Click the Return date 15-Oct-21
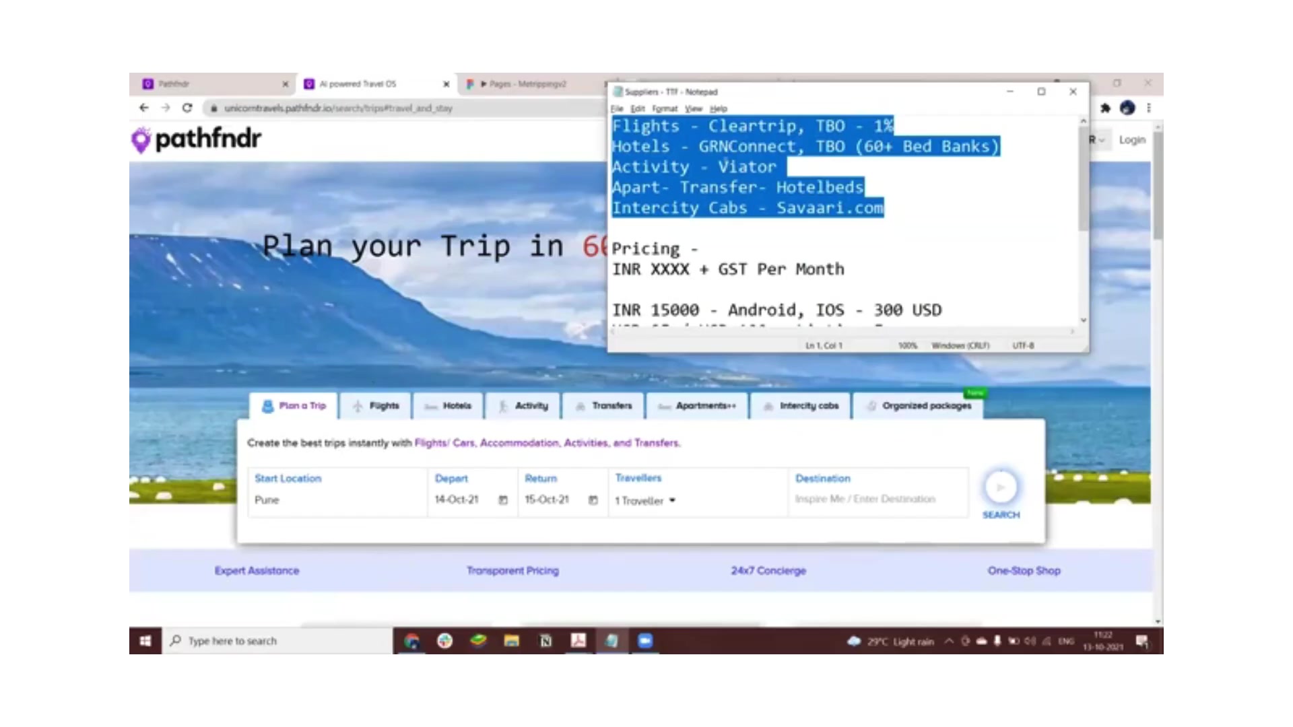 pyautogui.click(x=547, y=500)
